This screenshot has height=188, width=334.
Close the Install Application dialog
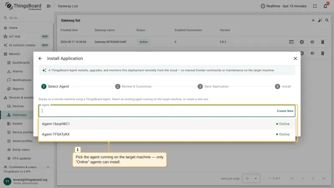(x=295, y=58)
